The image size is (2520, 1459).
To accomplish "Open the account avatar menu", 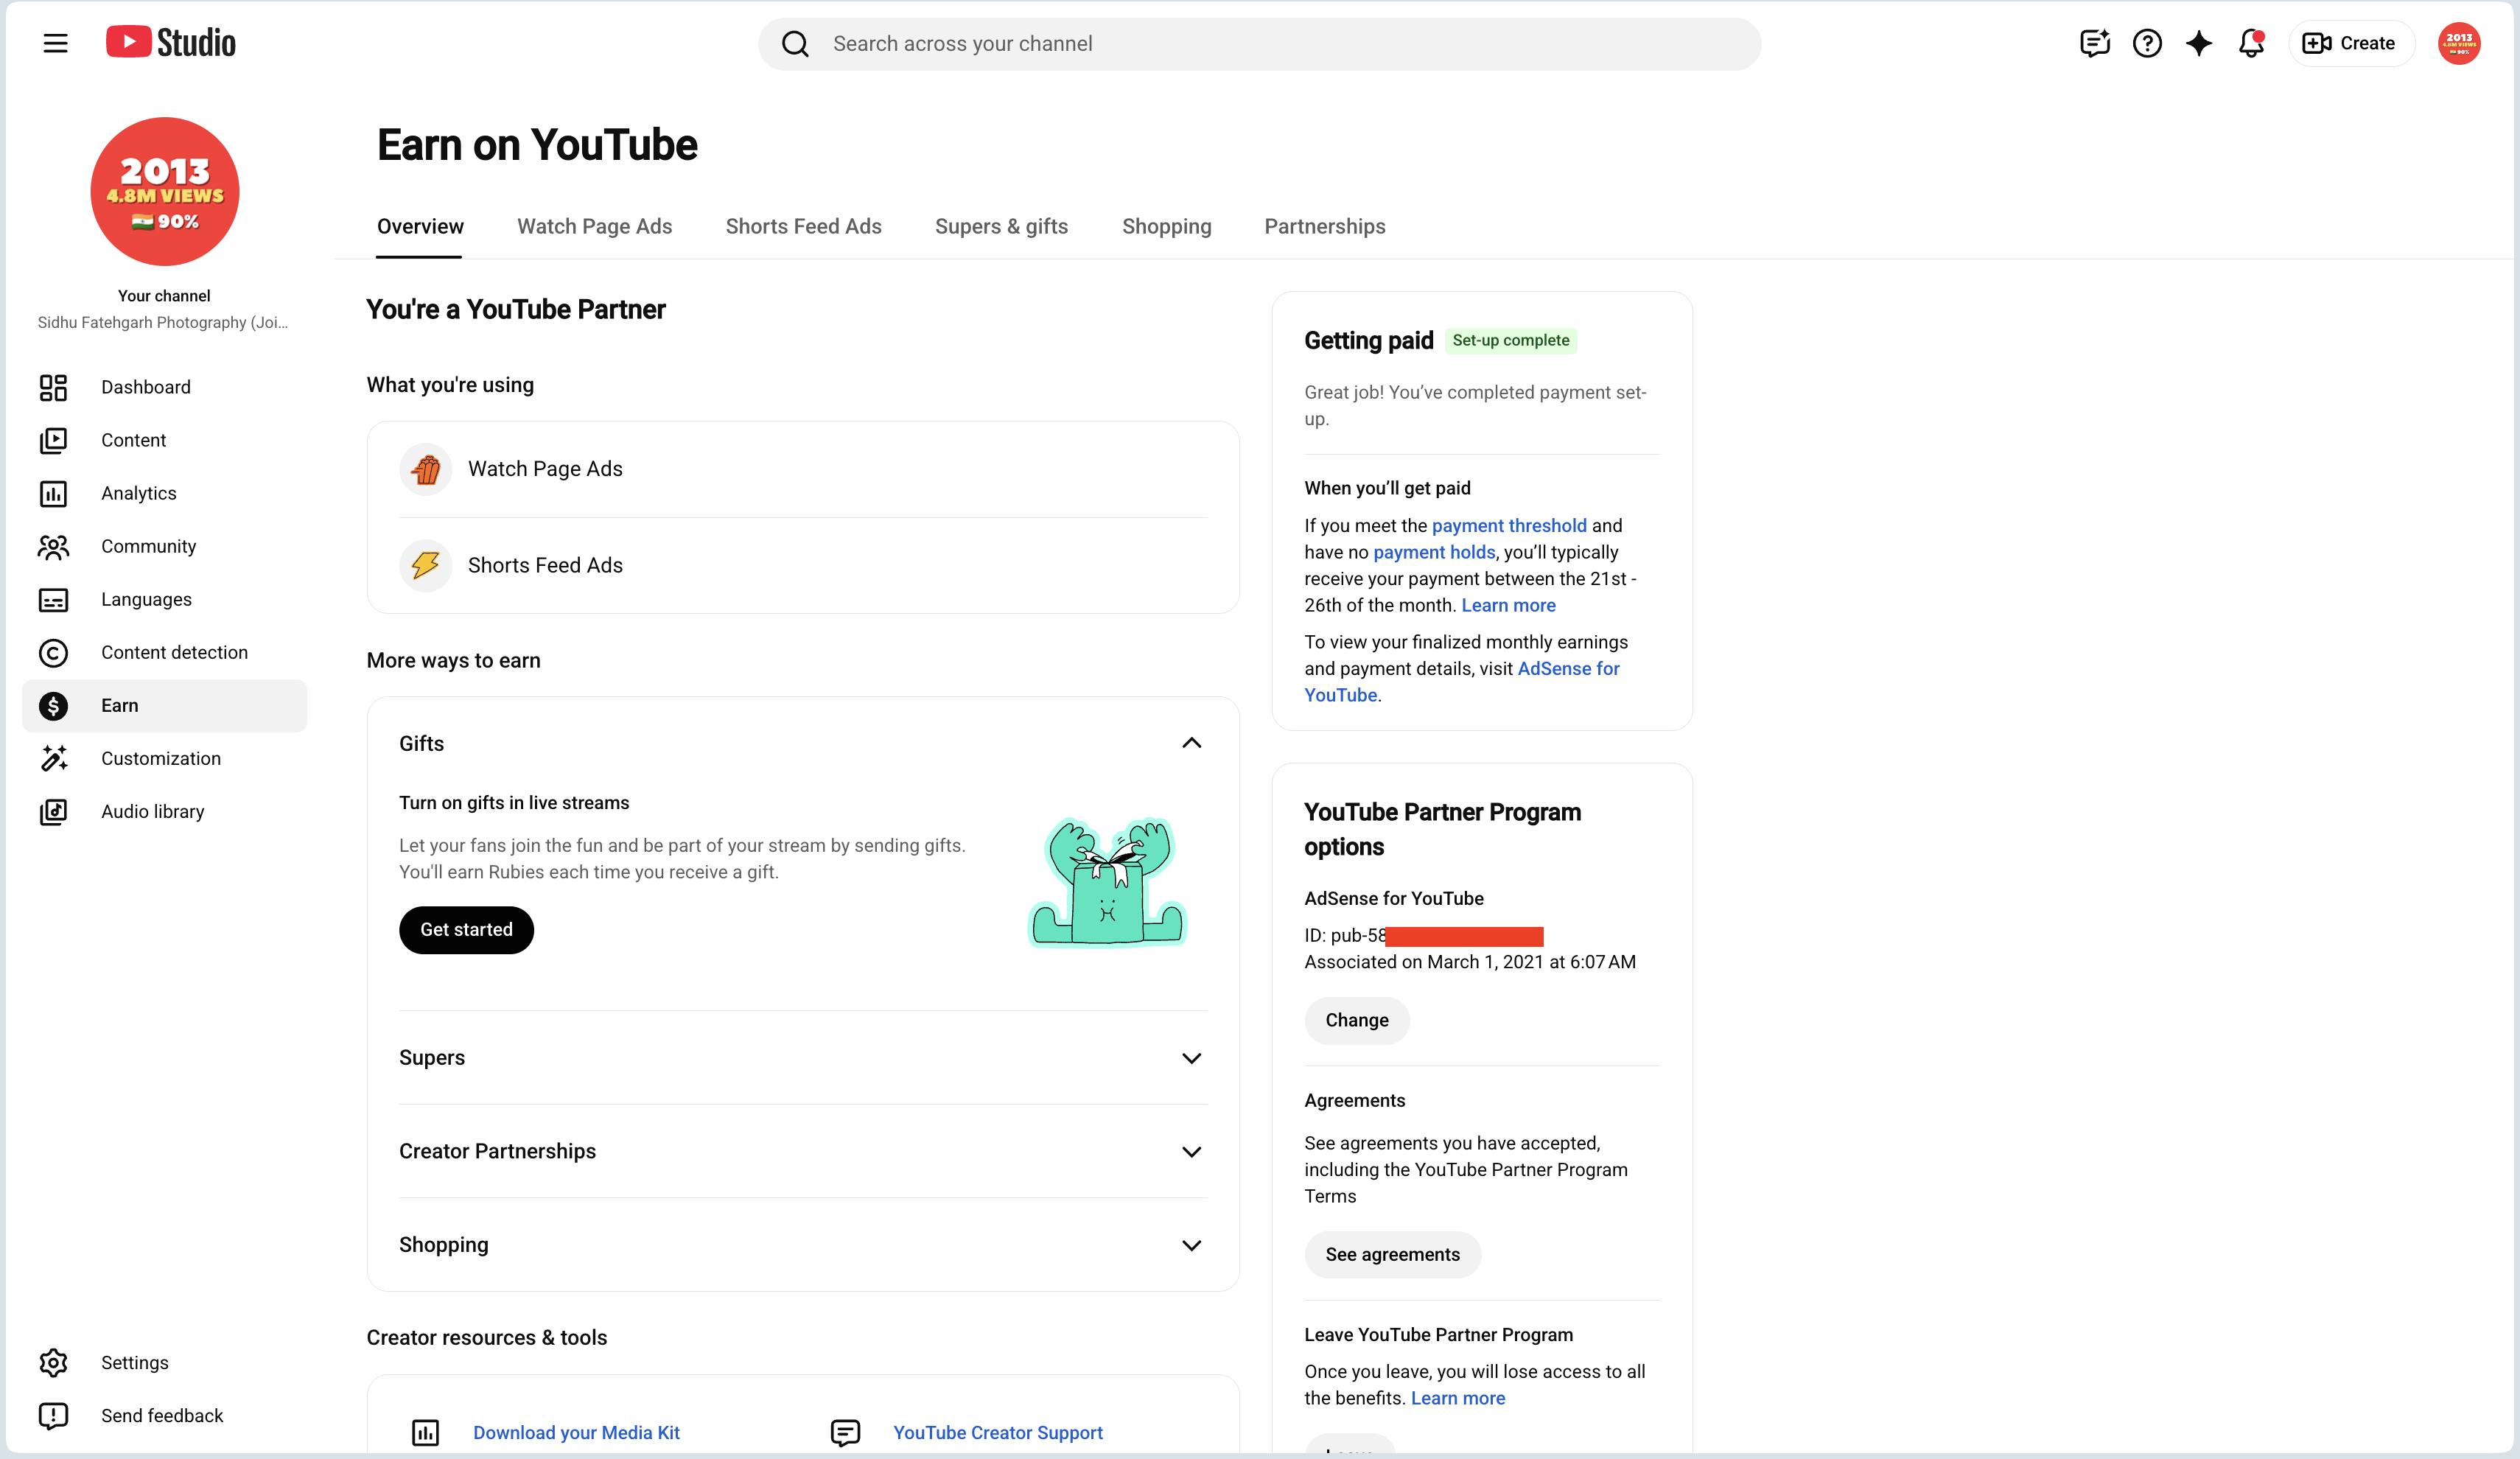I will click(x=2459, y=43).
